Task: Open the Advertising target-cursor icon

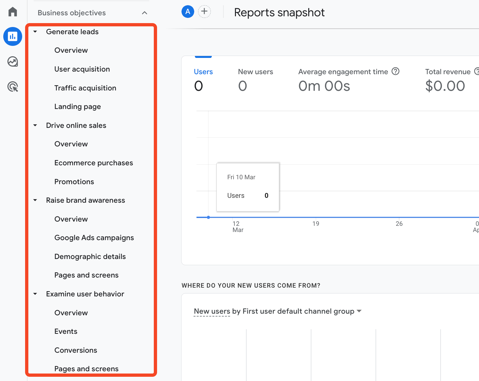Action: click(x=13, y=87)
